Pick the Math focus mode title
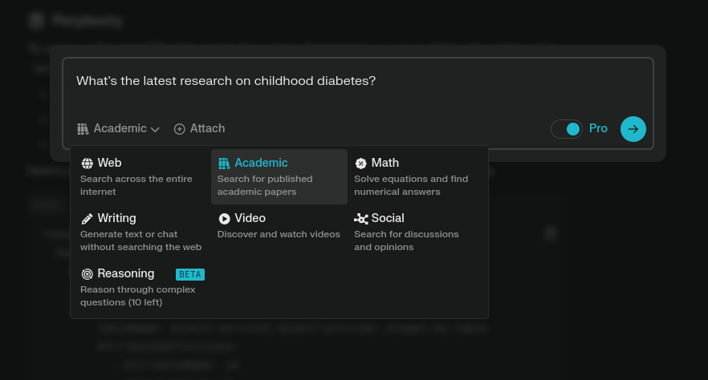Image resolution: width=708 pixels, height=380 pixels. (x=385, y=163)
